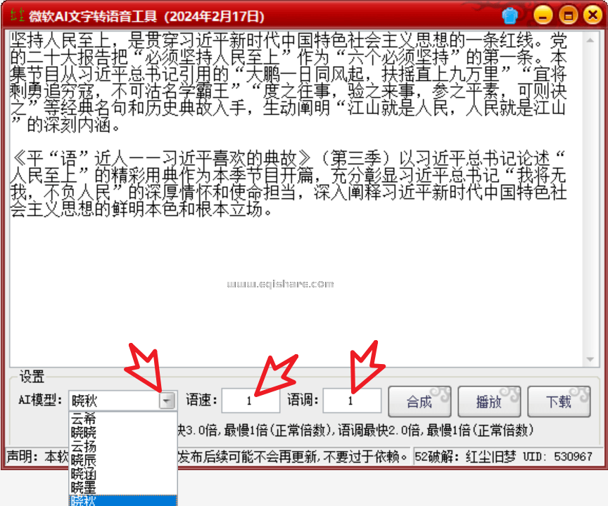Maximize the window from title bar

click(x=567, y=15)
